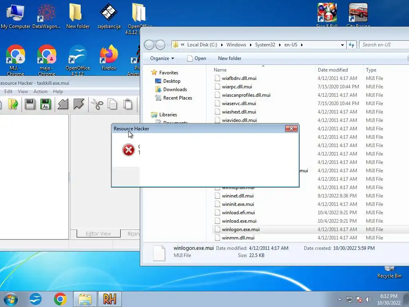This screenshot has height=307, width=409.
Task: Click the Action Center flag tray icon
Action: [x=359, y=299]
